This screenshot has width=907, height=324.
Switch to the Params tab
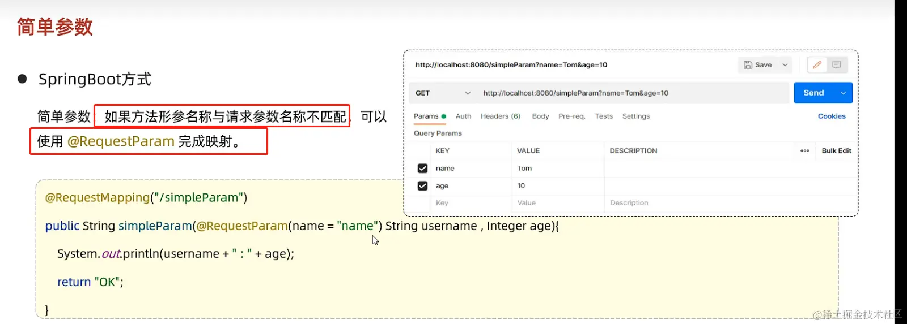coord(430,116)
